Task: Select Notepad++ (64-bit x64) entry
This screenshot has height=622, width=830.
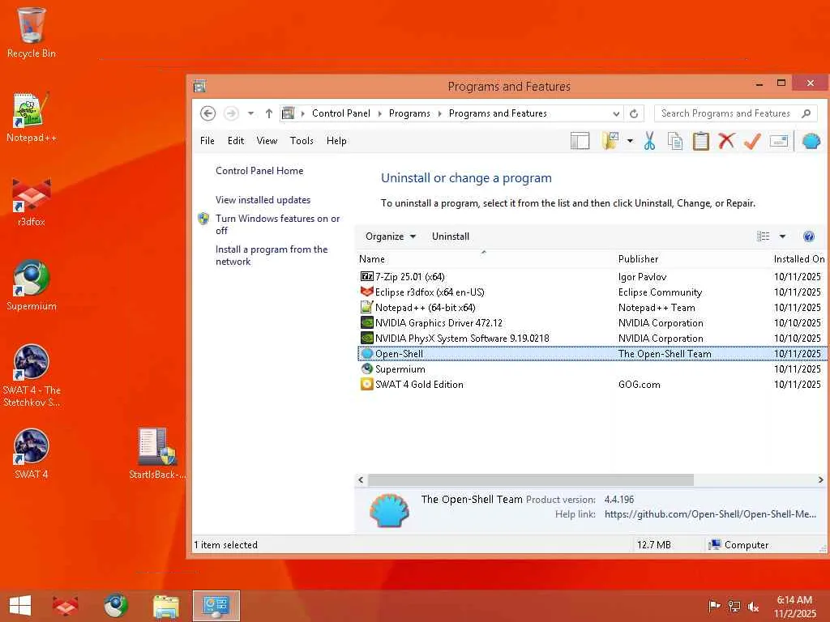Action: click(x=593, y=307)
